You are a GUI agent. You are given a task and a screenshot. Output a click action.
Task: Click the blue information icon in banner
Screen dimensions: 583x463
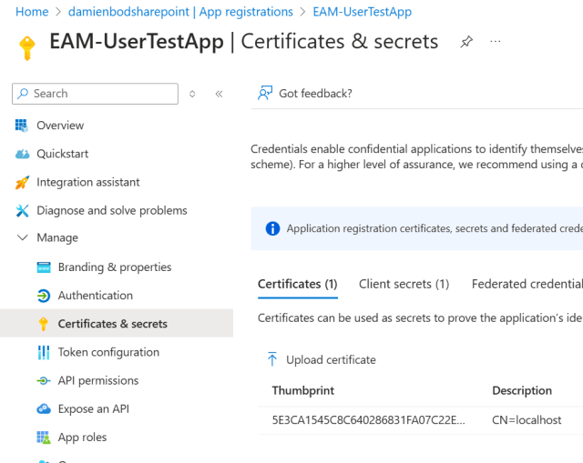(272, 228)
